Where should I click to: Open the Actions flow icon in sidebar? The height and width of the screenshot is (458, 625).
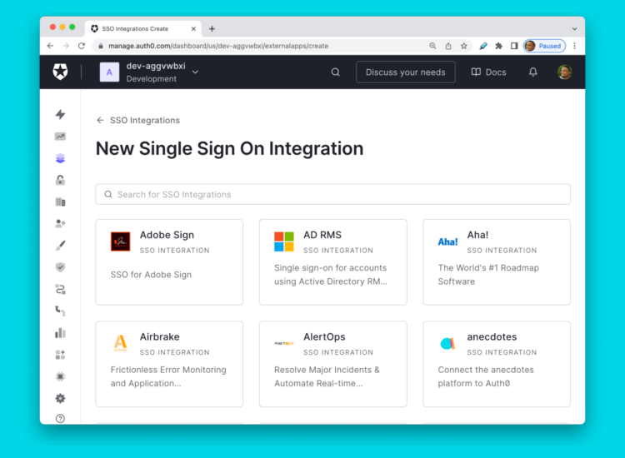tap(60, 289)
